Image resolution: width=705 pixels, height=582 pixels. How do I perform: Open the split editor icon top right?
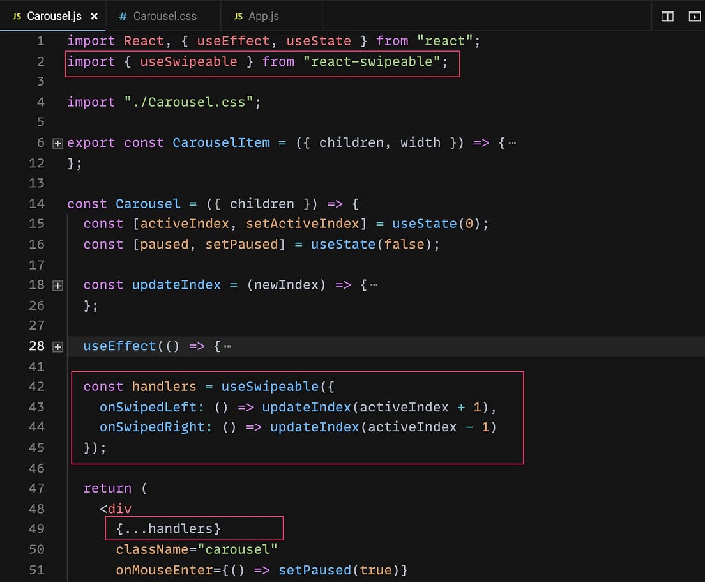[x=667, y=16]
